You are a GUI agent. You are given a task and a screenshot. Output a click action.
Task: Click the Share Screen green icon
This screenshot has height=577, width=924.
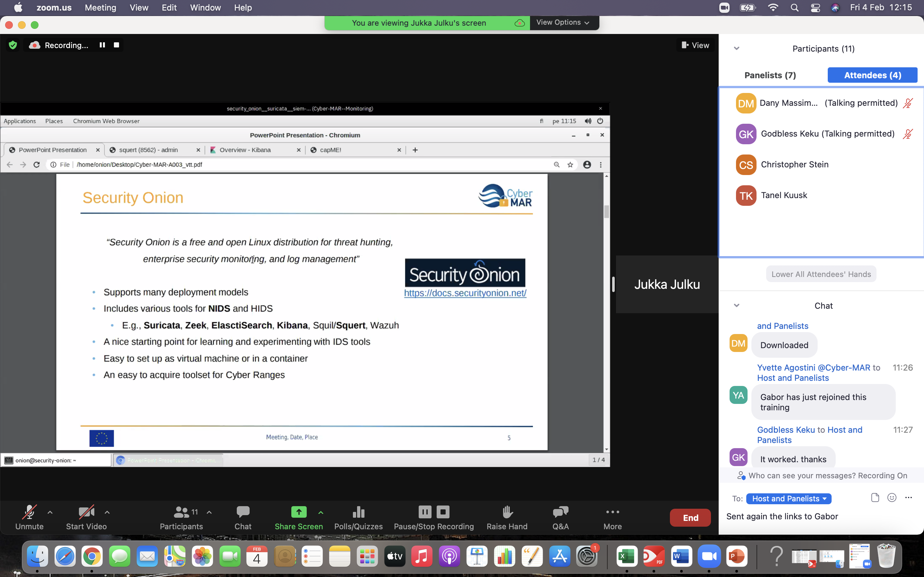pyautogui.click(x=299, y=512)
